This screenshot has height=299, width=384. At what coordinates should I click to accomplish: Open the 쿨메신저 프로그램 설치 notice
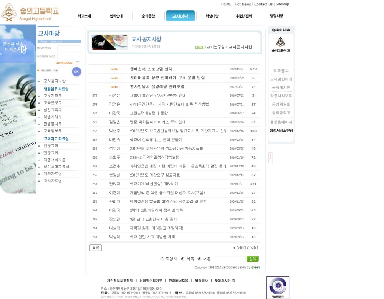point(151,69)
